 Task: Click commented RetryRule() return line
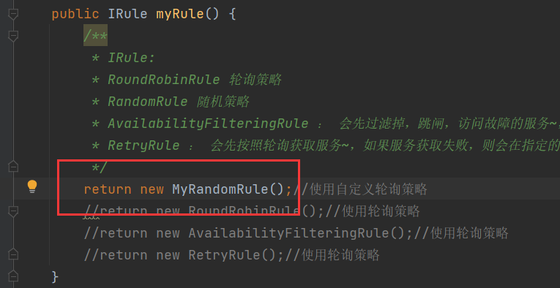pyautogui.click(x=231, y=255)
